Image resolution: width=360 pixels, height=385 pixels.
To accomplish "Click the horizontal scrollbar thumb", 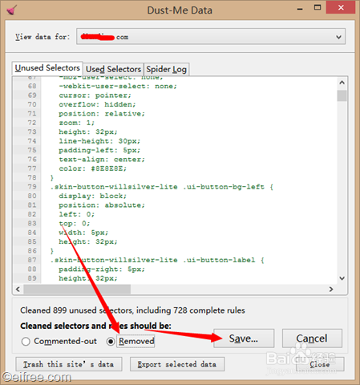I will [x=77, y=290].
